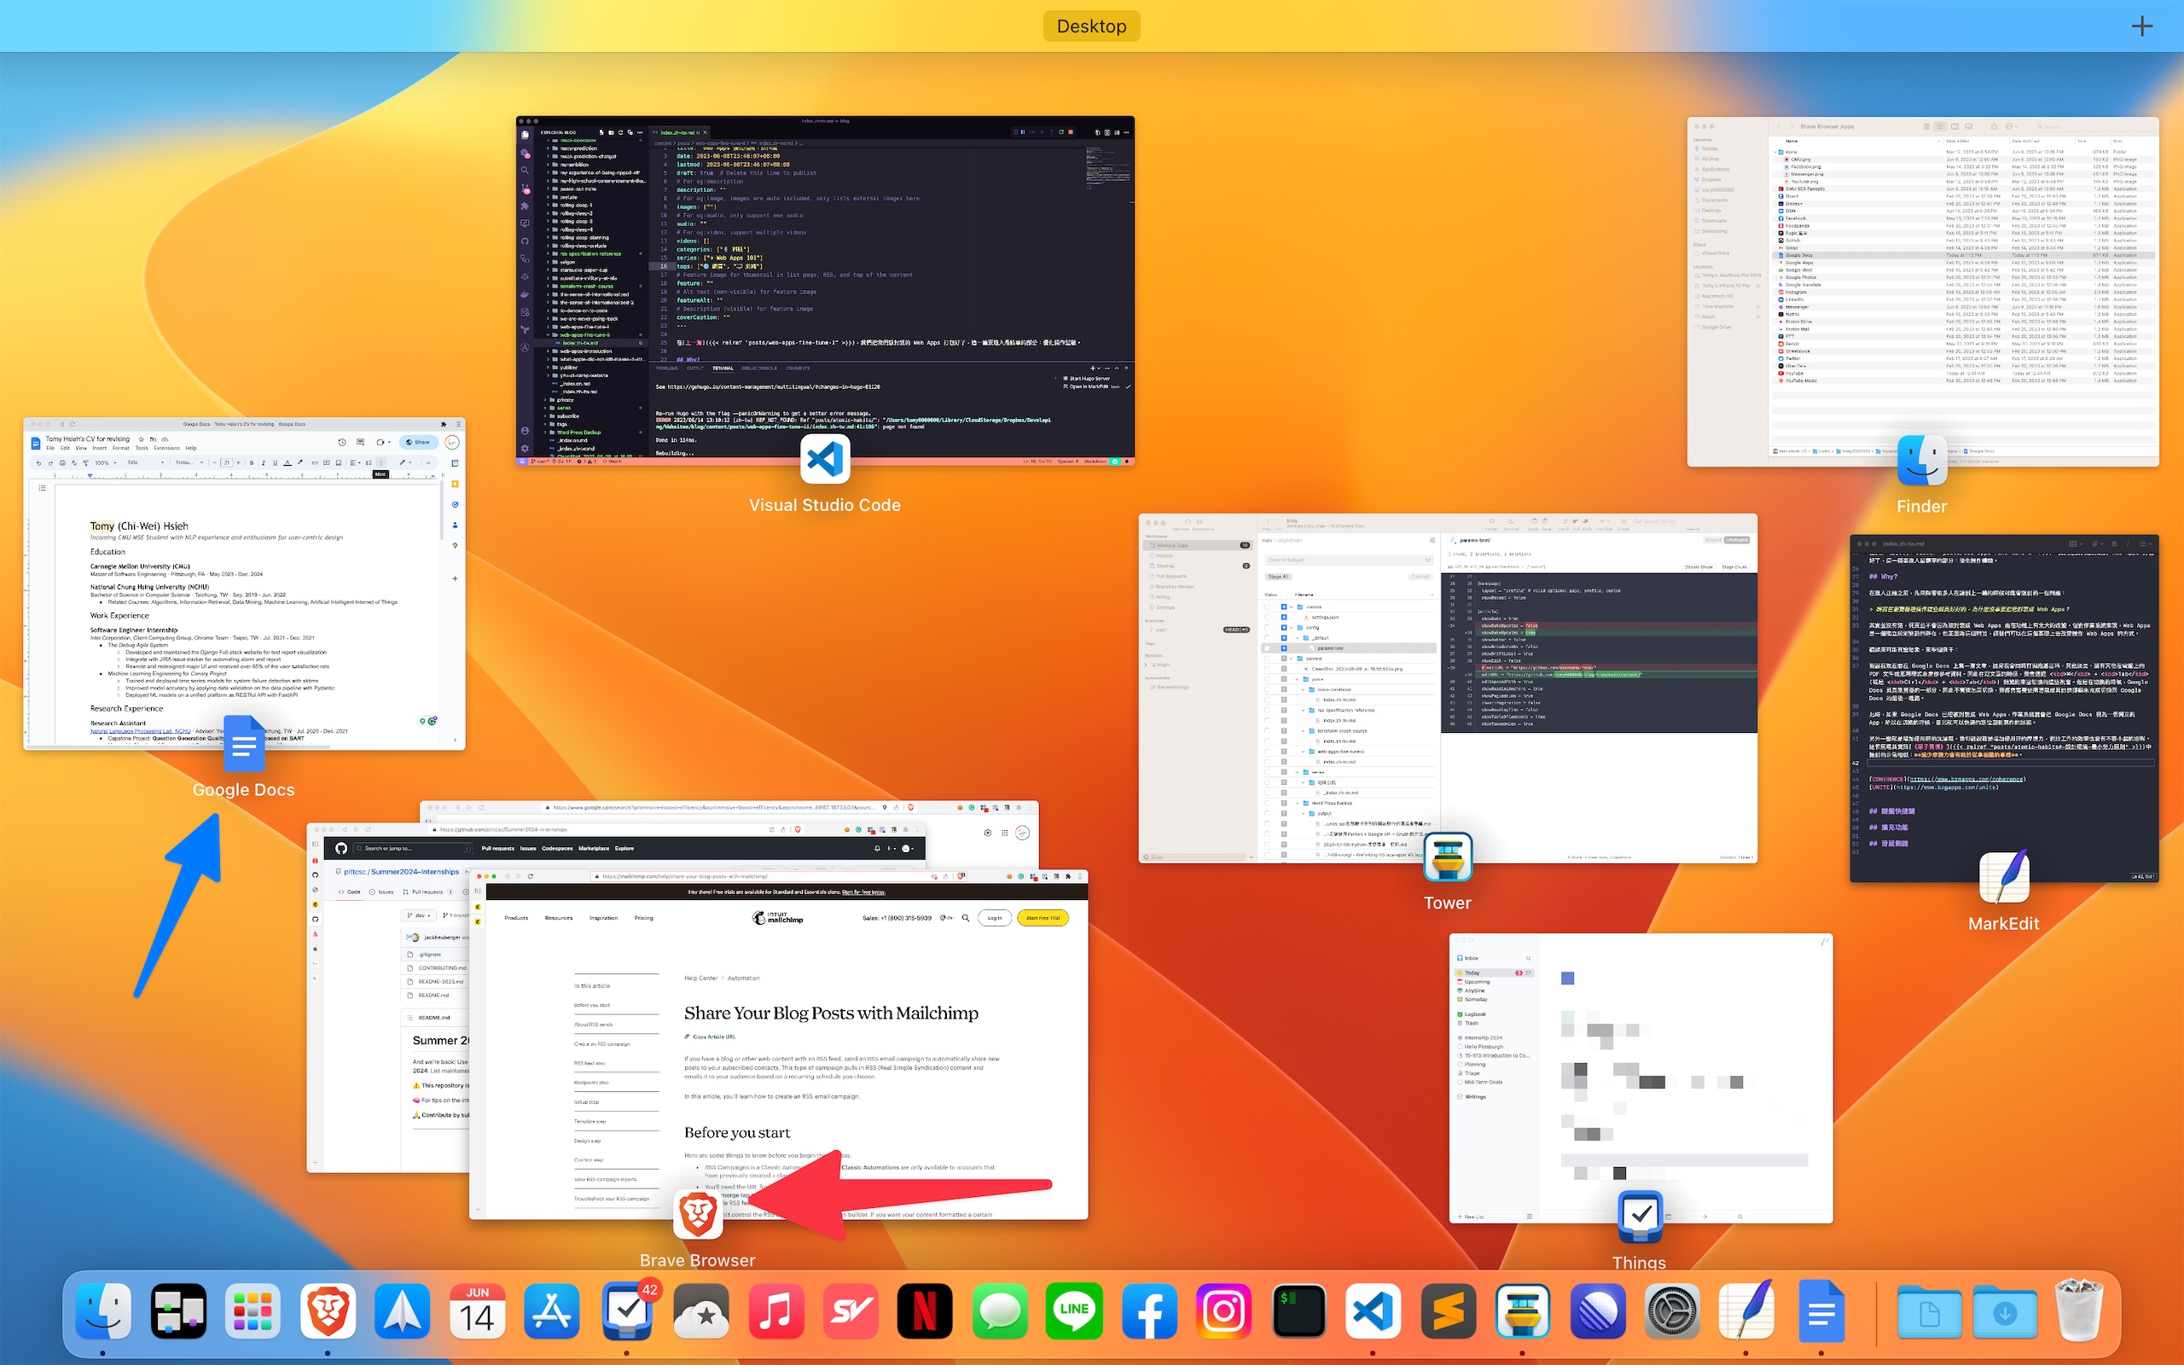The width and height of the screenshot is (2184, 1365).
Task: Launch Brave Browser from the Dock
Action: (327, 1311)
